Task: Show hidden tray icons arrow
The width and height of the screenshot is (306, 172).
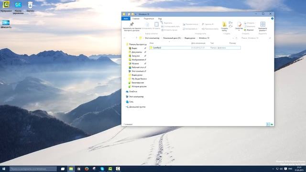Action: coord(273,169)
